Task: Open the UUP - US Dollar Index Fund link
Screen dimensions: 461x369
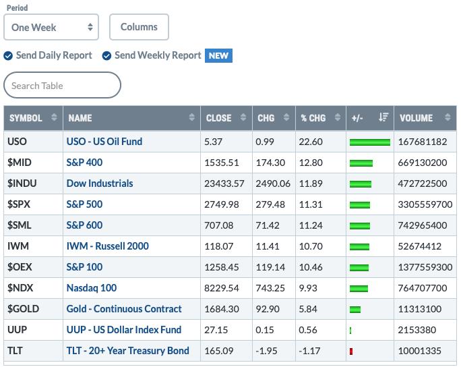Action: pyautogui.click(x=124, y=330)
